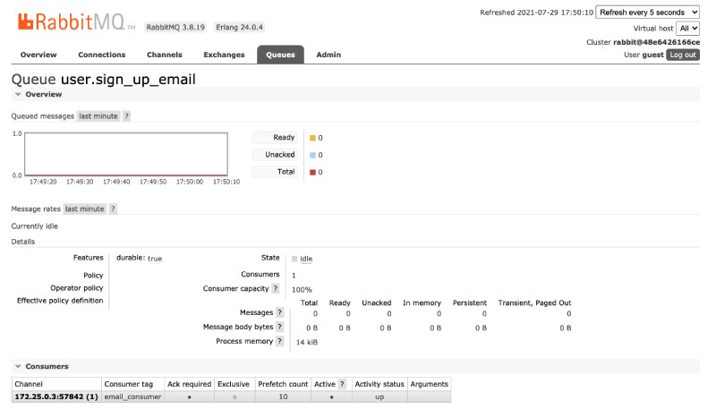Switch to the Connections tab
This screenshot has height=409, width=716.
coord(102,55)
